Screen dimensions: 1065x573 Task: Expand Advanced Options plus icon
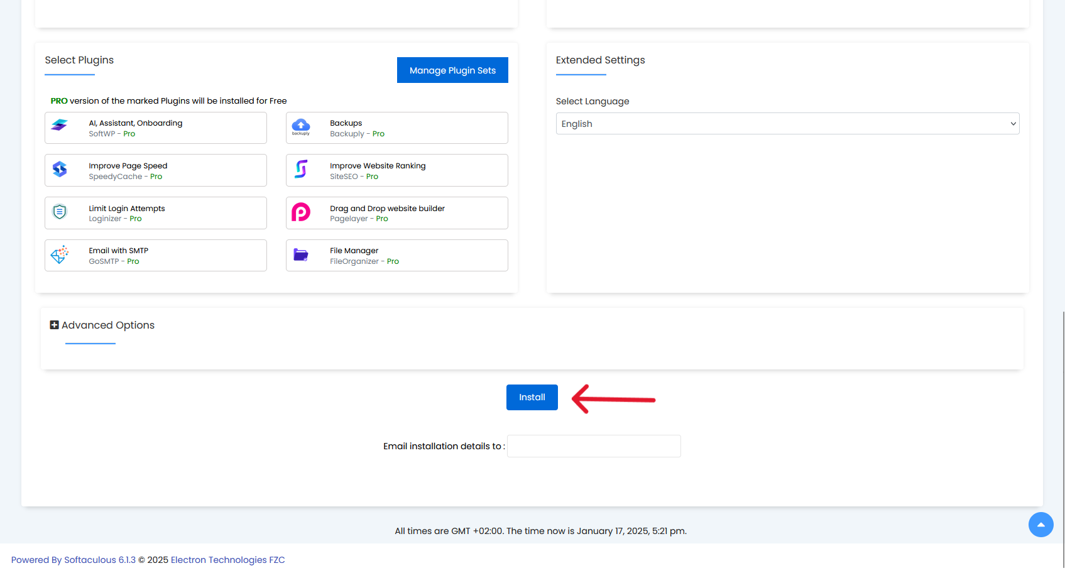point(54,325)
